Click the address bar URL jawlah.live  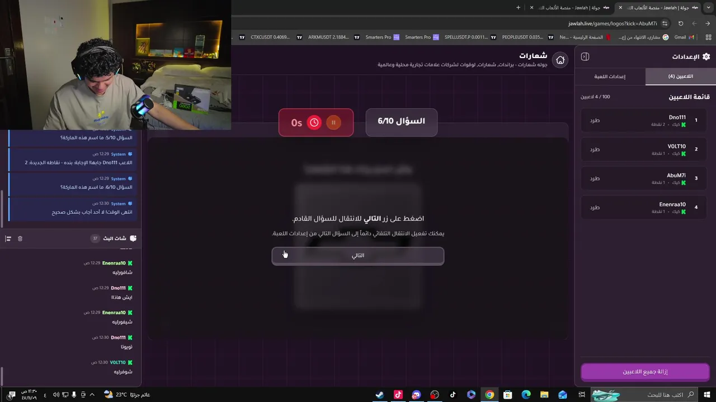point(613,23)
